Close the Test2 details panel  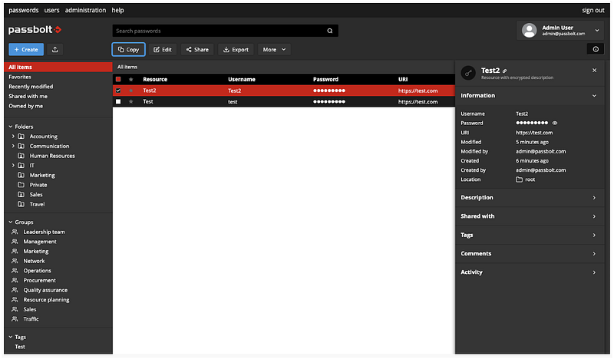point(594,71)
